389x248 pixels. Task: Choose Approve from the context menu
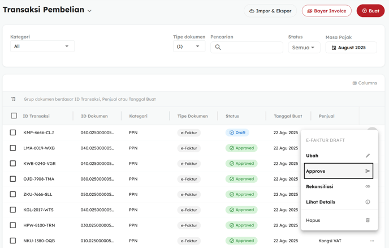point(339,171)
